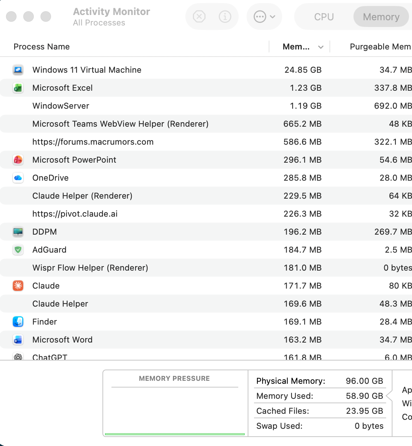412x446 pixels.
Task: Click the 184.7 MB AdGuard memory value
Action: [302, 250]
